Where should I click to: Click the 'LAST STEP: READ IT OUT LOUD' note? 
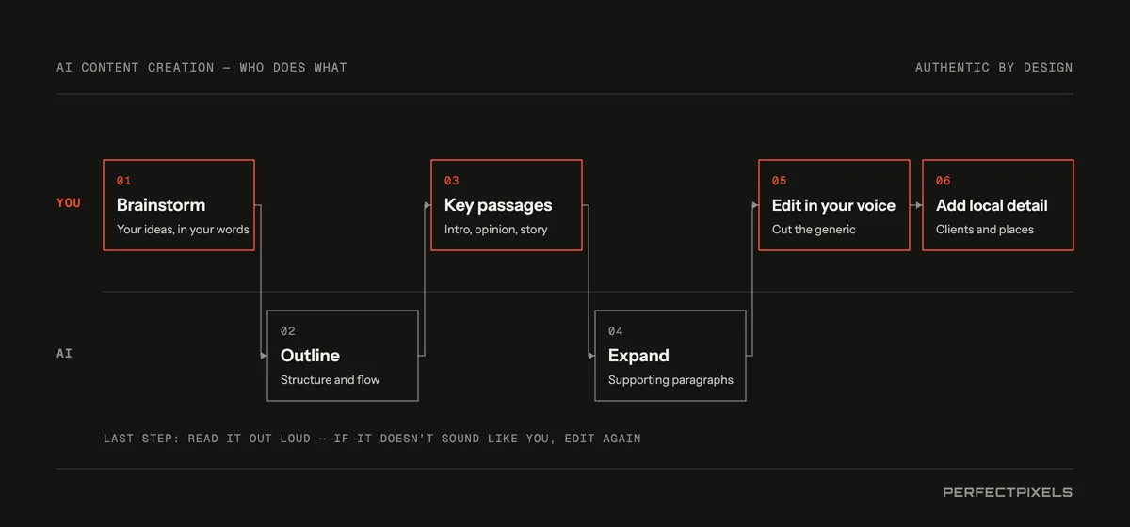click(x=372, y=439)
